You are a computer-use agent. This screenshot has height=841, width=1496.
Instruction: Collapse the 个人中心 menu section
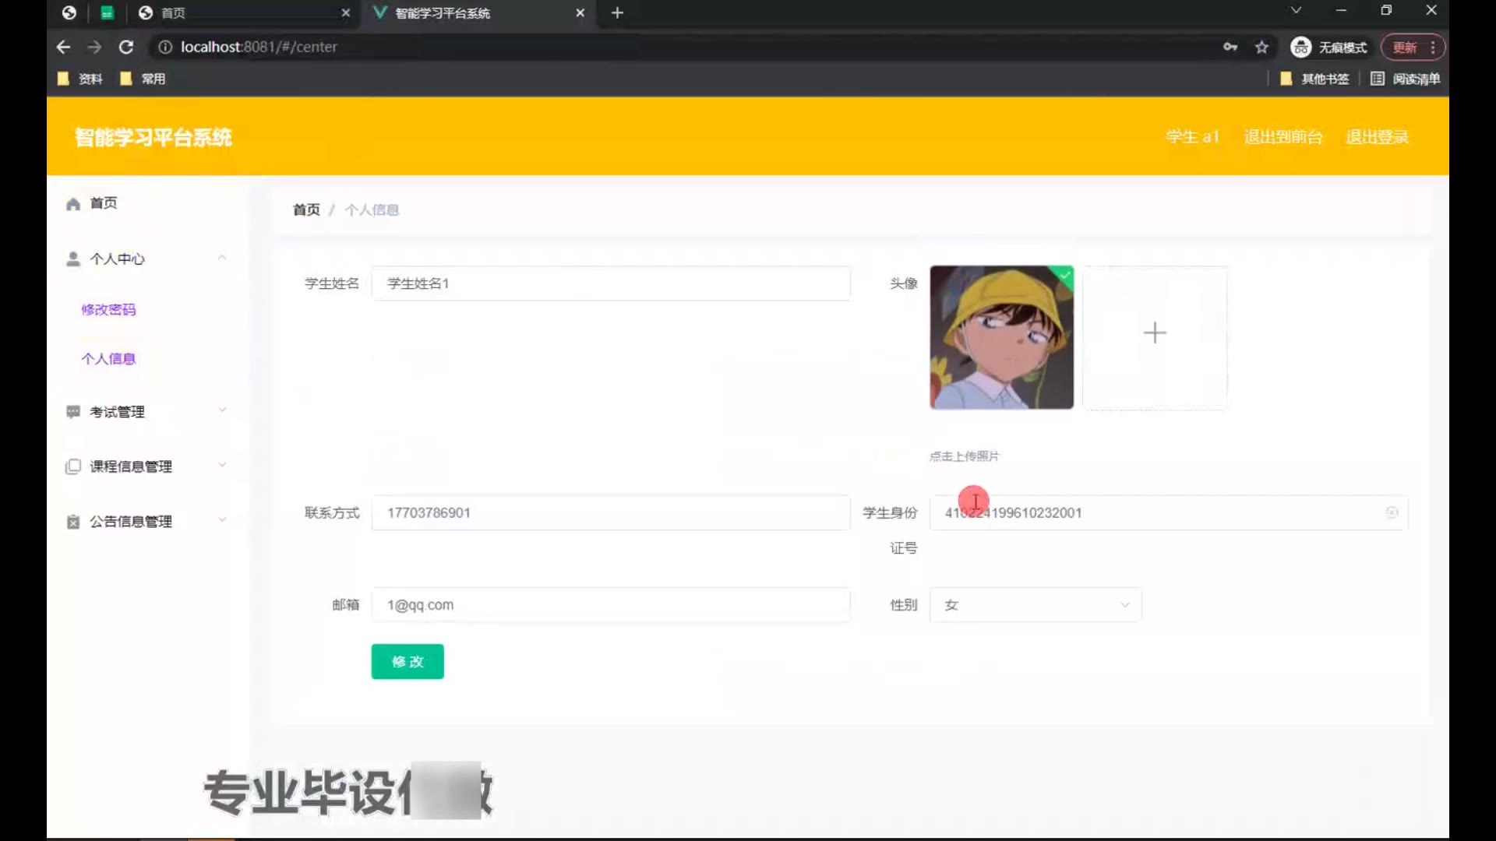click(x=222, y=258)
